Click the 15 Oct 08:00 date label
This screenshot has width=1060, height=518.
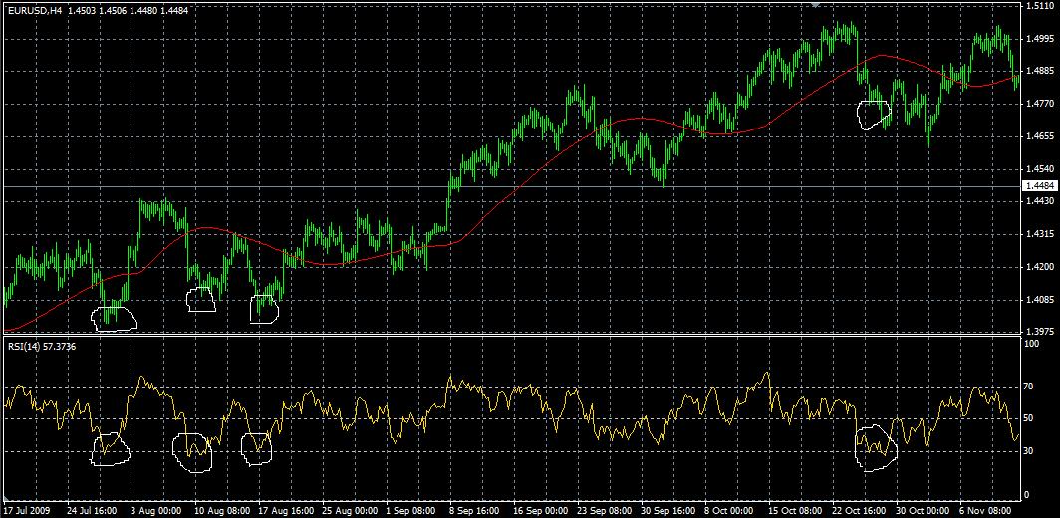[x=795, y=509]
